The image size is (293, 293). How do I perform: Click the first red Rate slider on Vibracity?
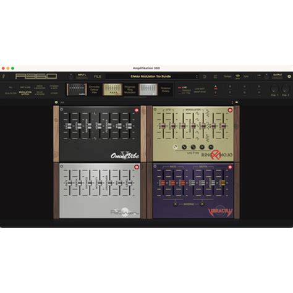pos(163,183)
